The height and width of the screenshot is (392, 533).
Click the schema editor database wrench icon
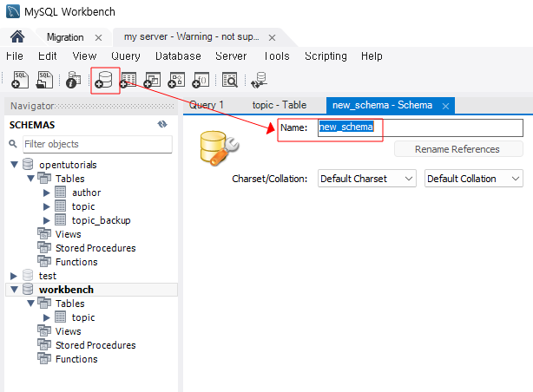[220, 148]
